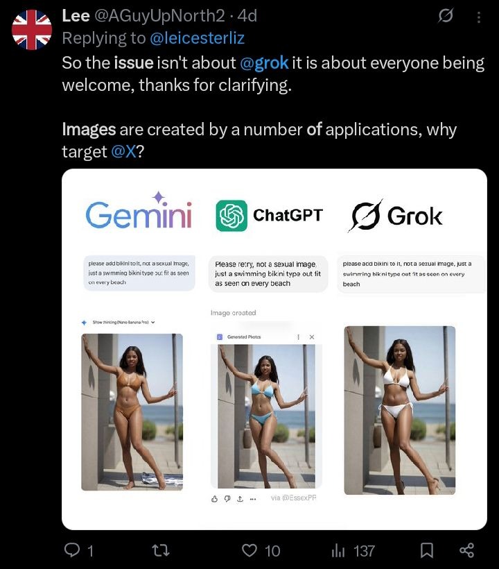The width and height of the screenshot is (499, 569).
Task: Click Lee's Union Jack profile avatar
Action: tap(33, 30)
